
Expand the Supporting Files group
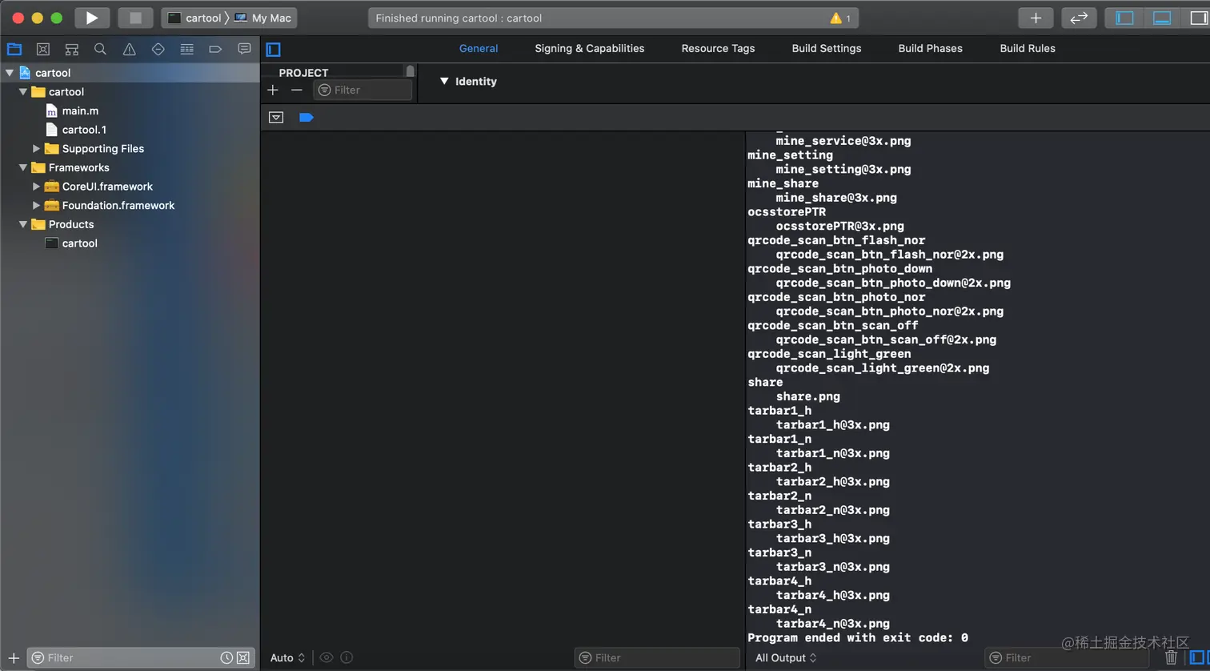click(36, 149)
